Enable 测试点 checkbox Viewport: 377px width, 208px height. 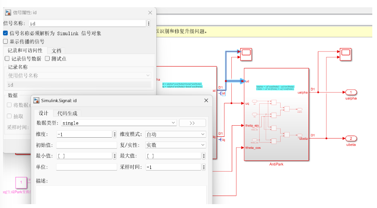(x=47, y=58)
